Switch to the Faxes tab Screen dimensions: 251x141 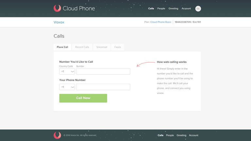118,47
